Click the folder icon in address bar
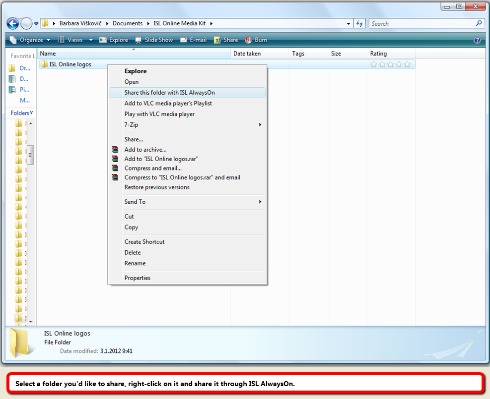 pos(45,23)
